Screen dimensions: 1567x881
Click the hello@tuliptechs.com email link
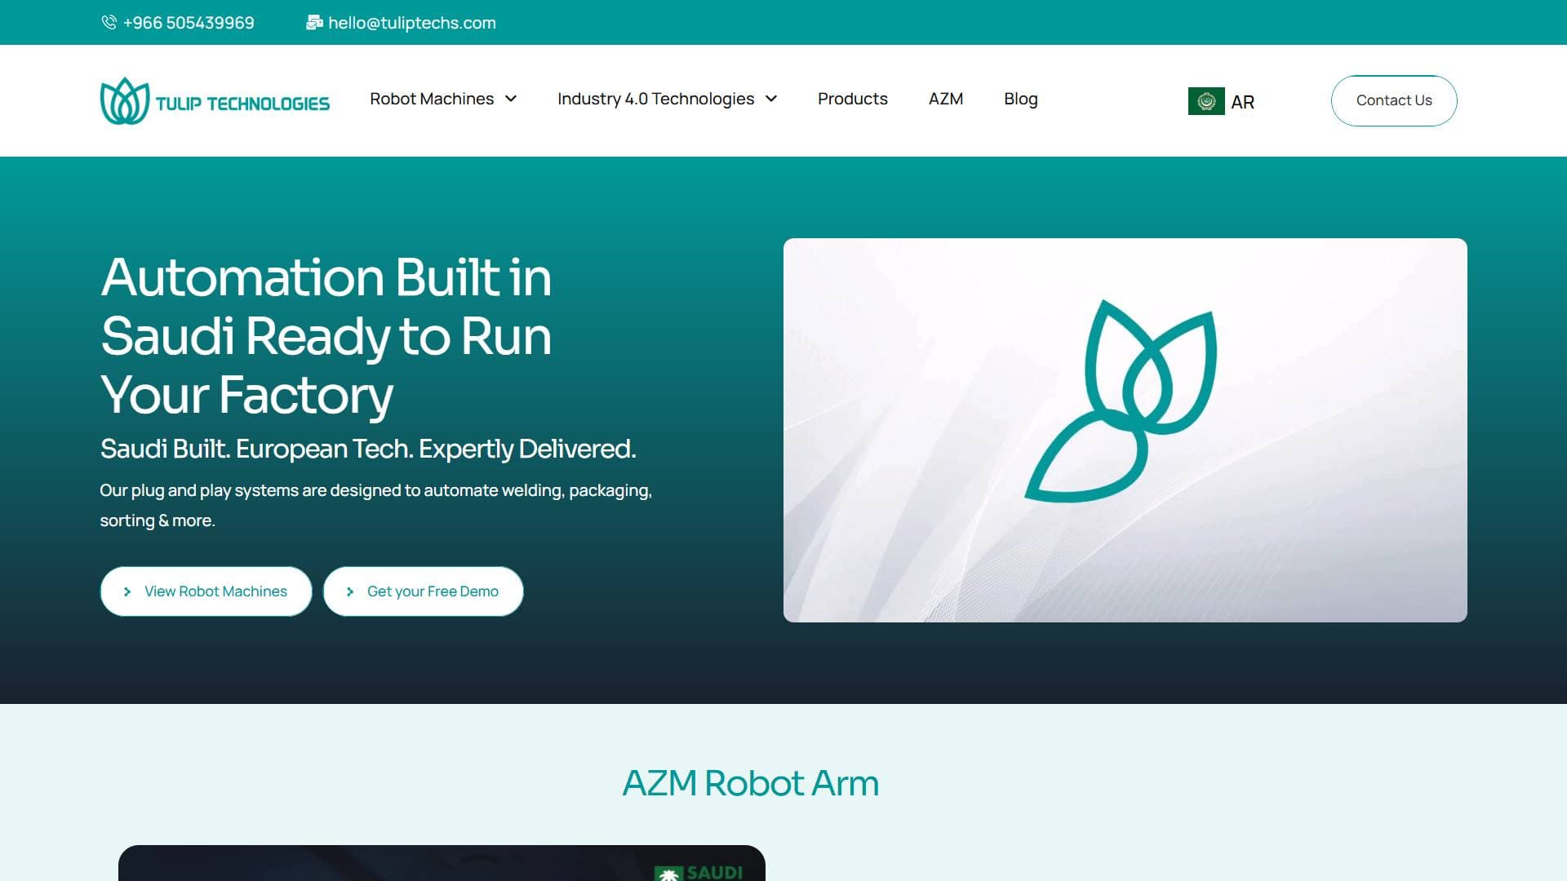[x=411, y=23]
